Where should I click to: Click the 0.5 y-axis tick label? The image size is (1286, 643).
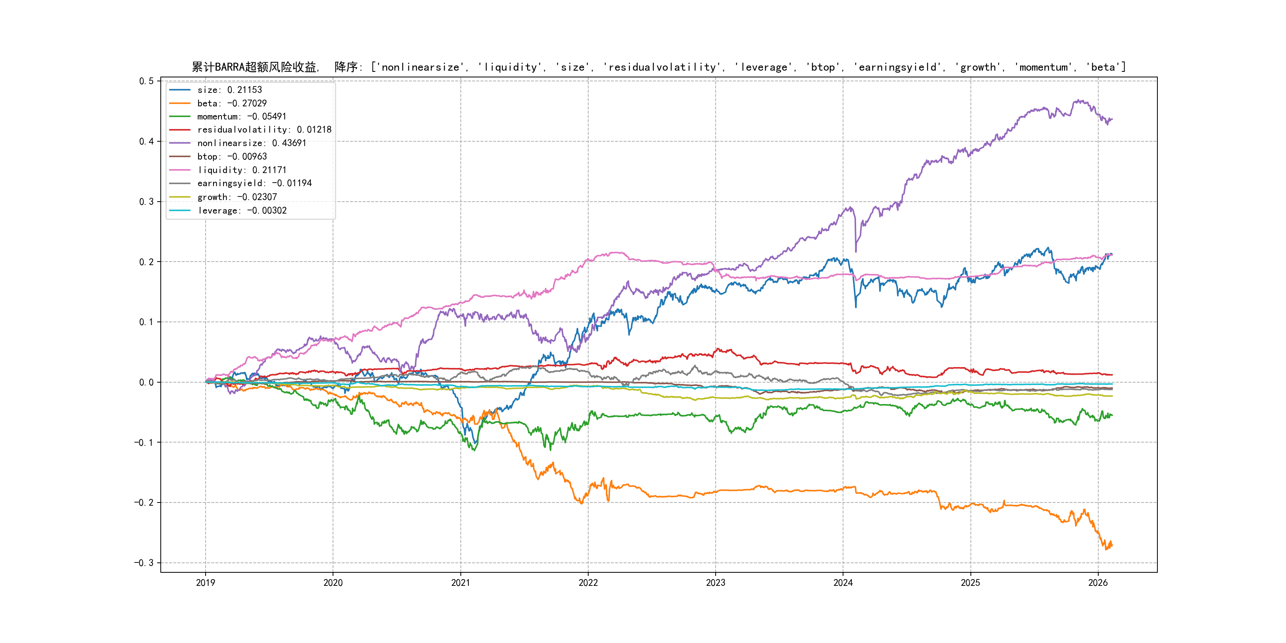(x=146, y=81)
